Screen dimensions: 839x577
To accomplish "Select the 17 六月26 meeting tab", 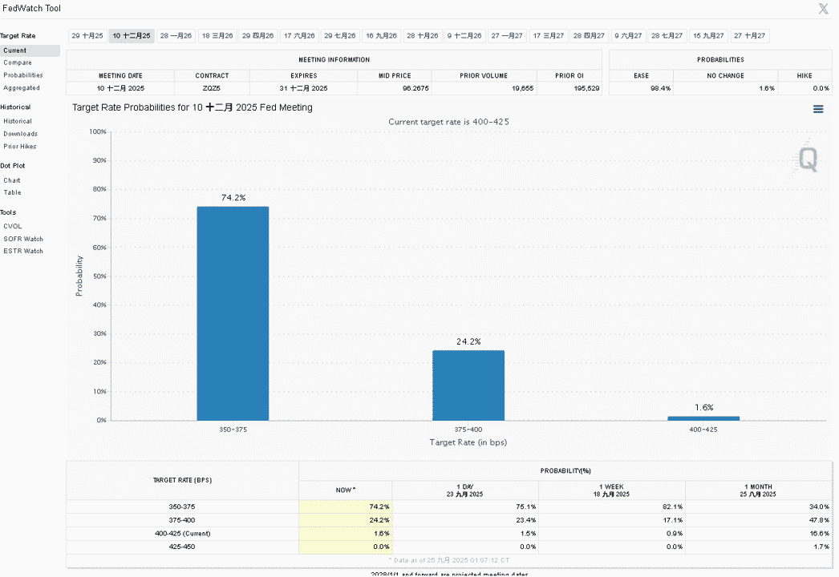I will click(x=299, y=36).
